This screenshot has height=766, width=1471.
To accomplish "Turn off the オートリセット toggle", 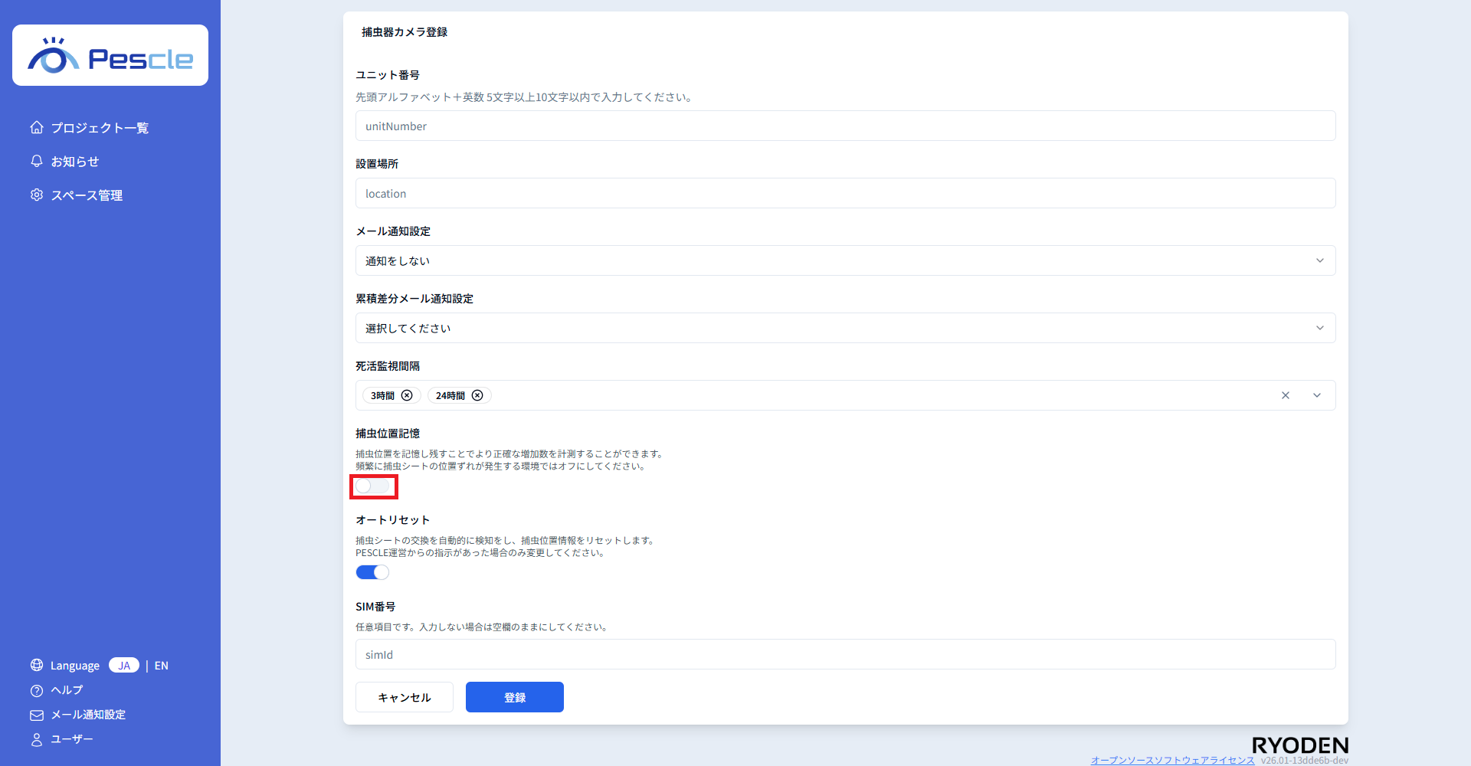I will tap(372, 572).
